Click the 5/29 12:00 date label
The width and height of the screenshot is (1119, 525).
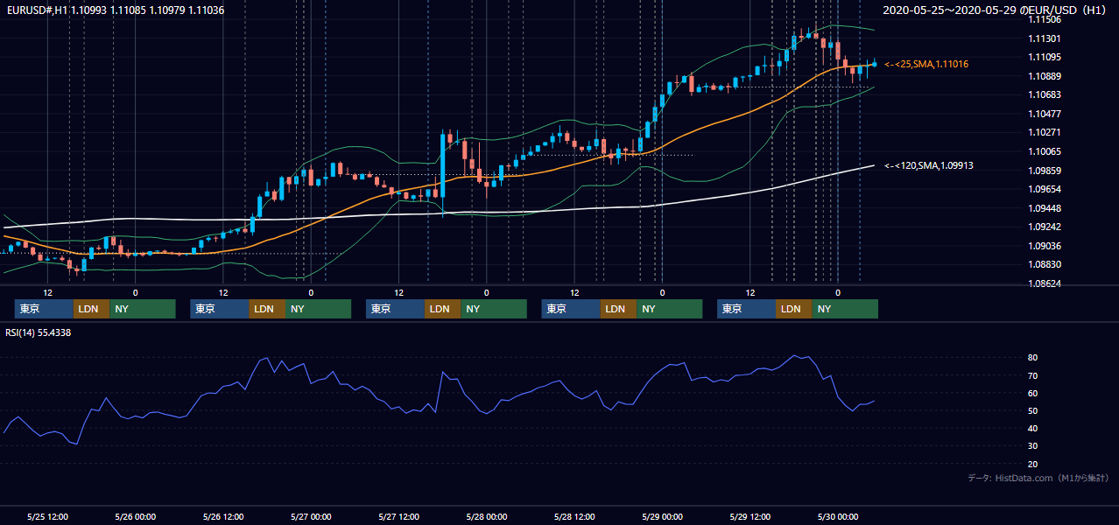pyautogui.click(x=750, y=516)
